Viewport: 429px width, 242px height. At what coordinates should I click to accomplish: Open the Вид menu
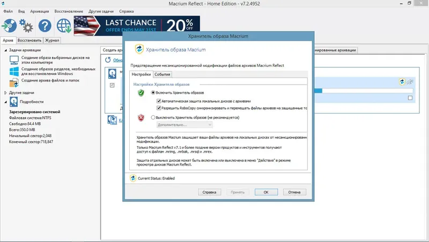point(21,11)
